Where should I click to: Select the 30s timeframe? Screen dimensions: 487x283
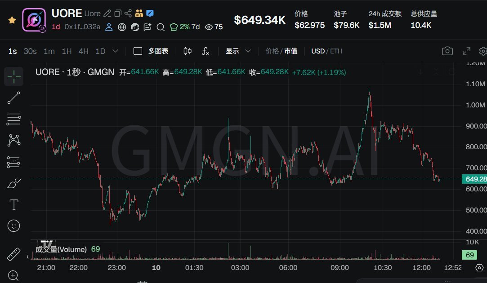point(30,51)
